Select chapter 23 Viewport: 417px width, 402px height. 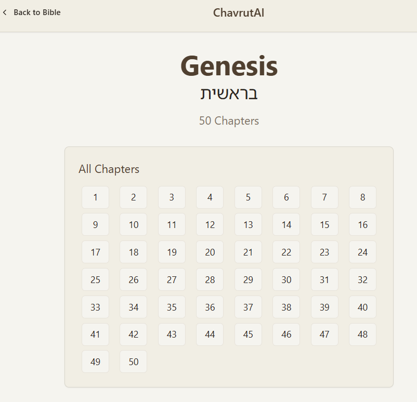[x=324, y=252]
